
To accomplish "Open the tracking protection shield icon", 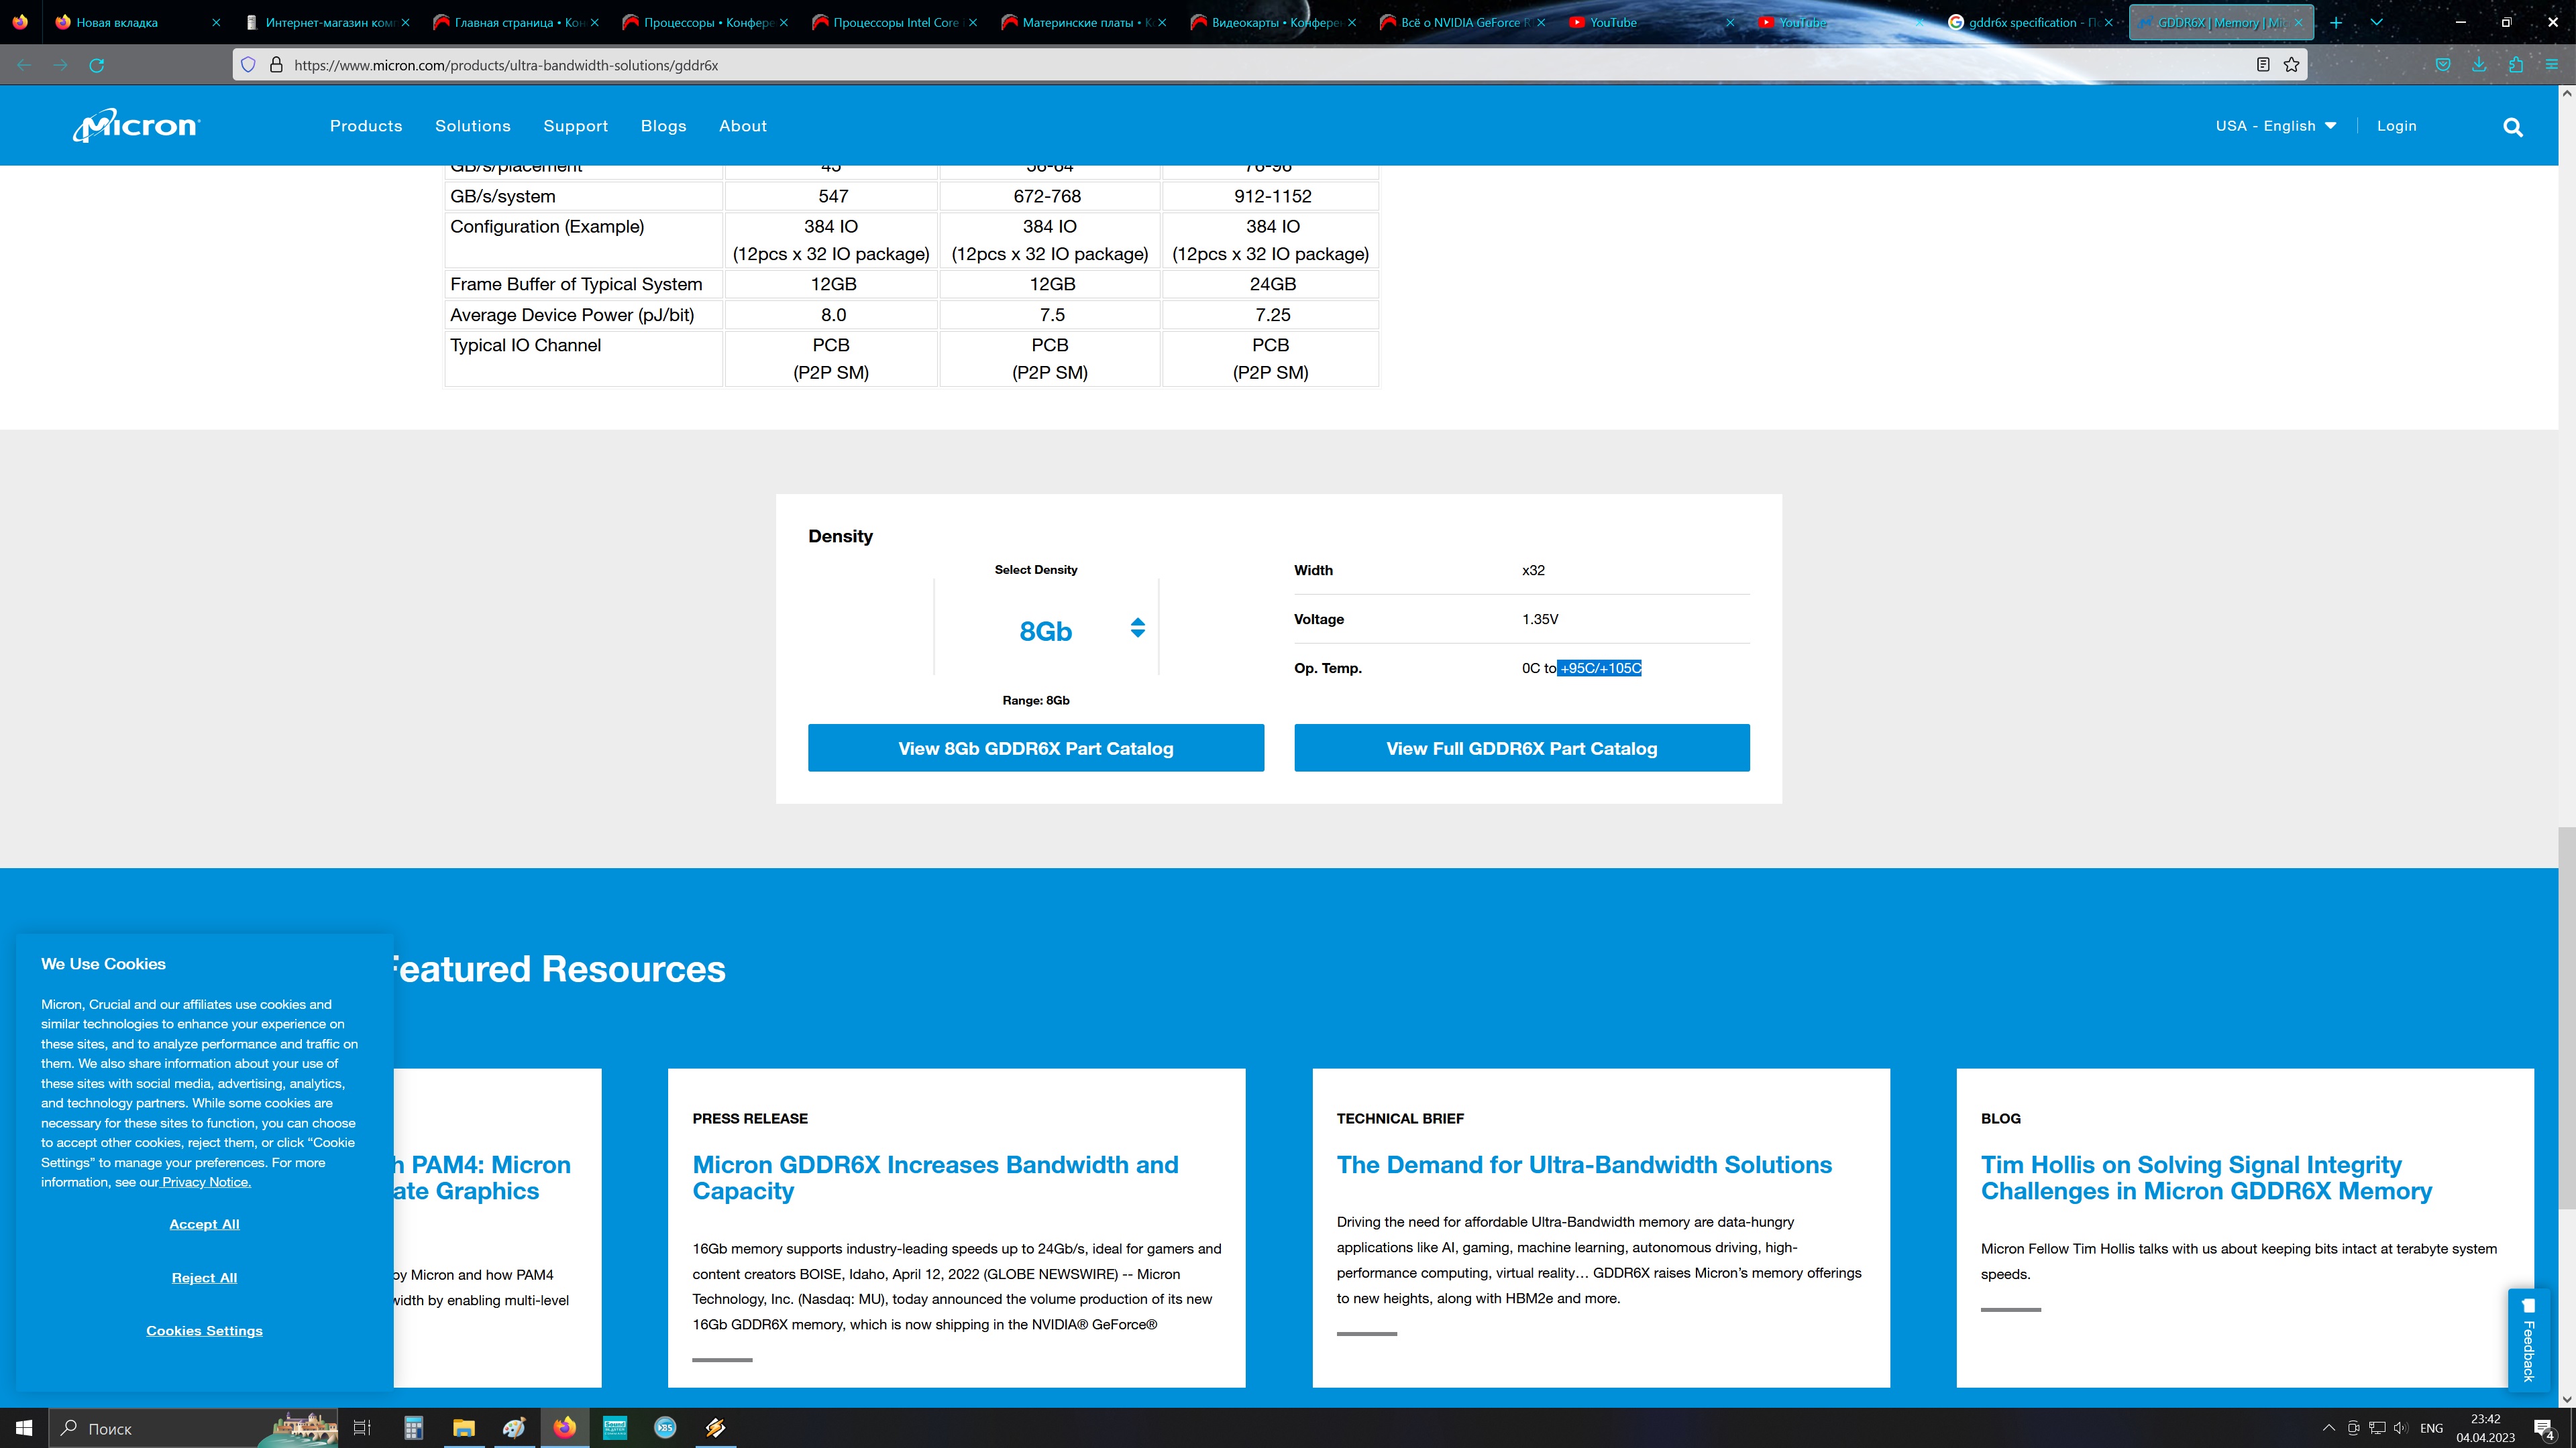I will tap(248, 65).
